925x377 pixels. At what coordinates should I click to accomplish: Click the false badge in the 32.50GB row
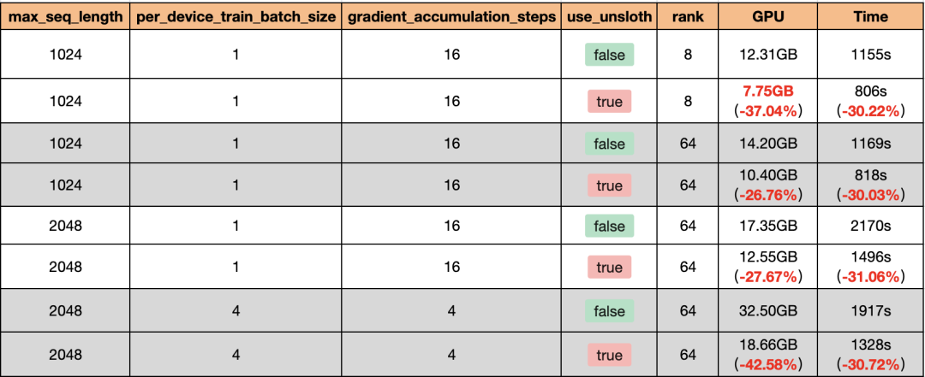click(x=609, y=309)
